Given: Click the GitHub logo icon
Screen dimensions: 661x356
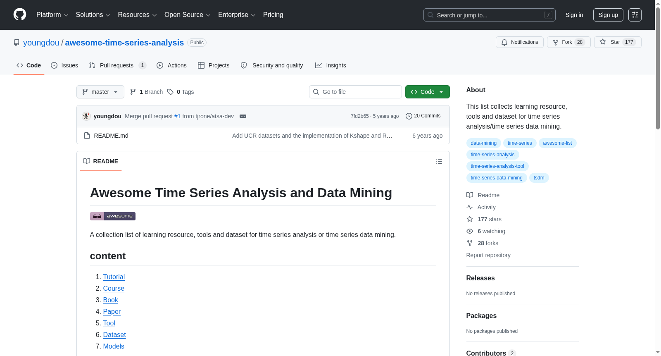Looking at the screenshot, I should [20, 15].
